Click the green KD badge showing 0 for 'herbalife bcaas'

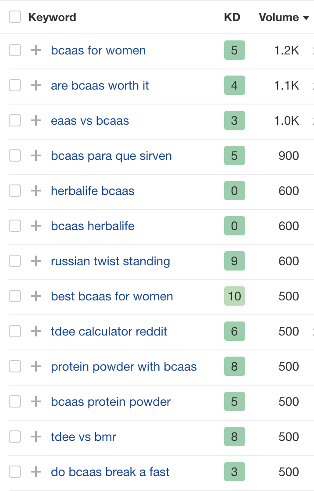pos(235,191)
